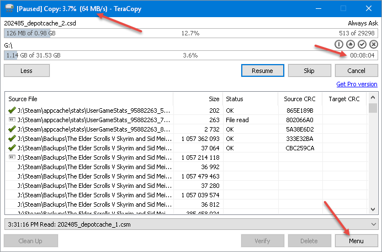Viewport: 382px width, 252px height.
Task: Click the size cell 1 057 362 093
Action: tap(200, 139)
